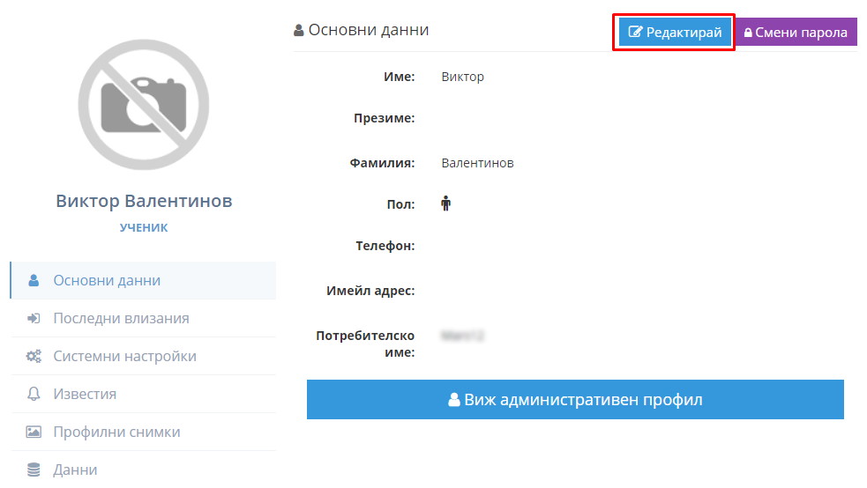Click the name Виктор Валентинов under avatar
The image size is (867, 488).
(144, 201)
